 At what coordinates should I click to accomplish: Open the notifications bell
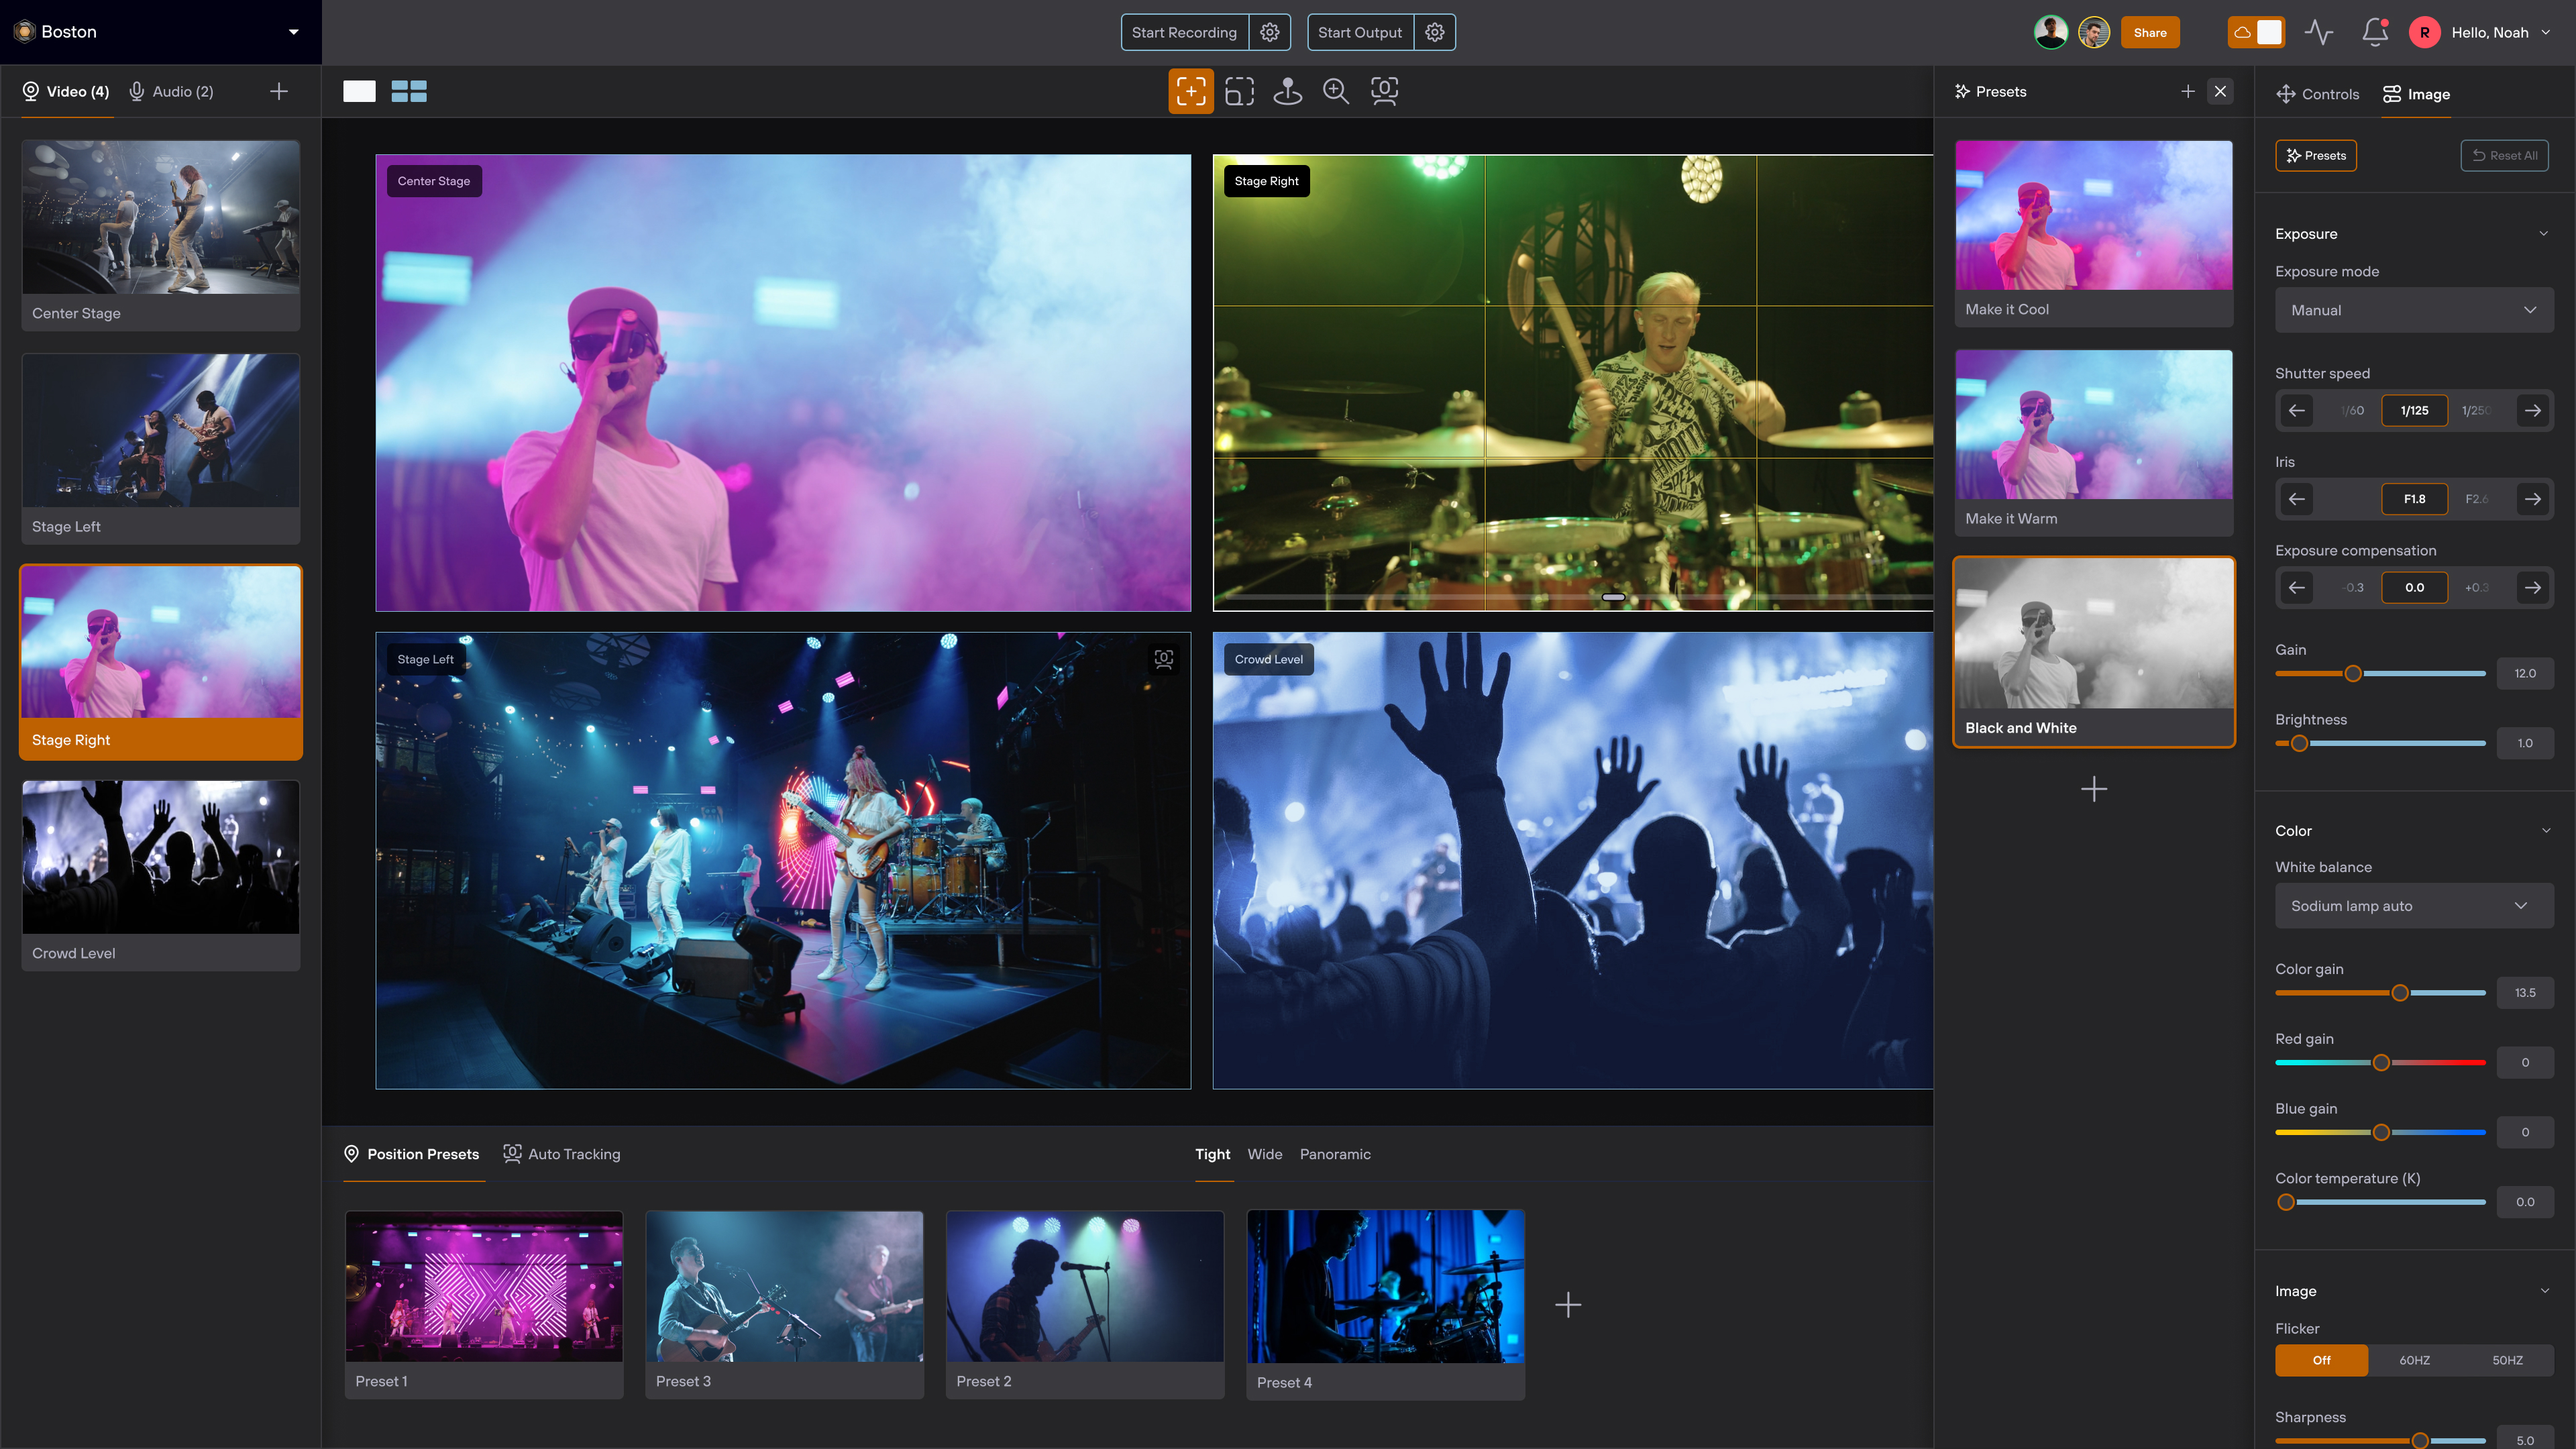point(2374,32)
